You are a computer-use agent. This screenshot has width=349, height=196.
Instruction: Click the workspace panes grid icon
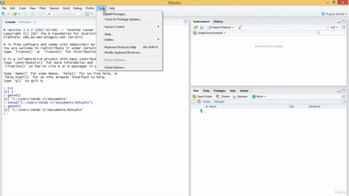pyautogui.click(x=87, y=14)
